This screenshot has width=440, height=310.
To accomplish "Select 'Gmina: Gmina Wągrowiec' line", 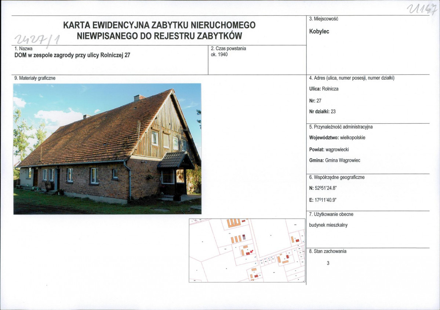I will coord(335,161).
